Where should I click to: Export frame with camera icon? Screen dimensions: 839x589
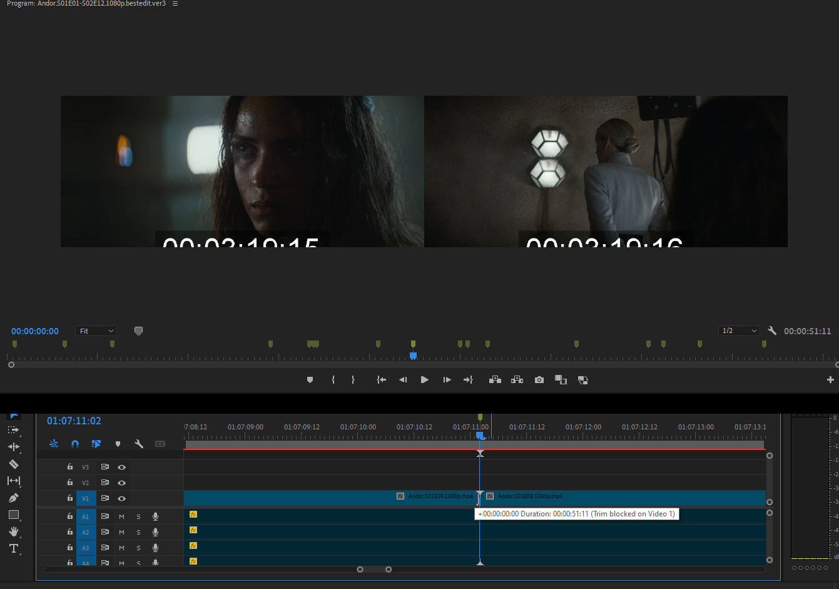(539, 380)
